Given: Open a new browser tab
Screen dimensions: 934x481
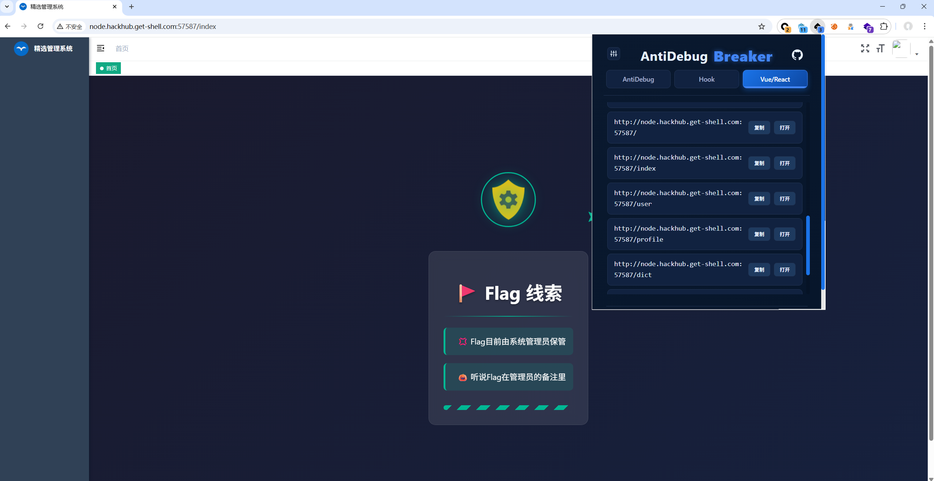Looking at the screenshot, I should (x=131, y=7).
